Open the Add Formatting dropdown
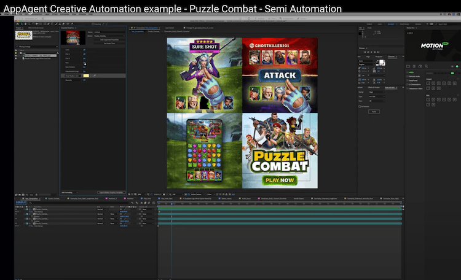The image size is (461, 280). 69,192
